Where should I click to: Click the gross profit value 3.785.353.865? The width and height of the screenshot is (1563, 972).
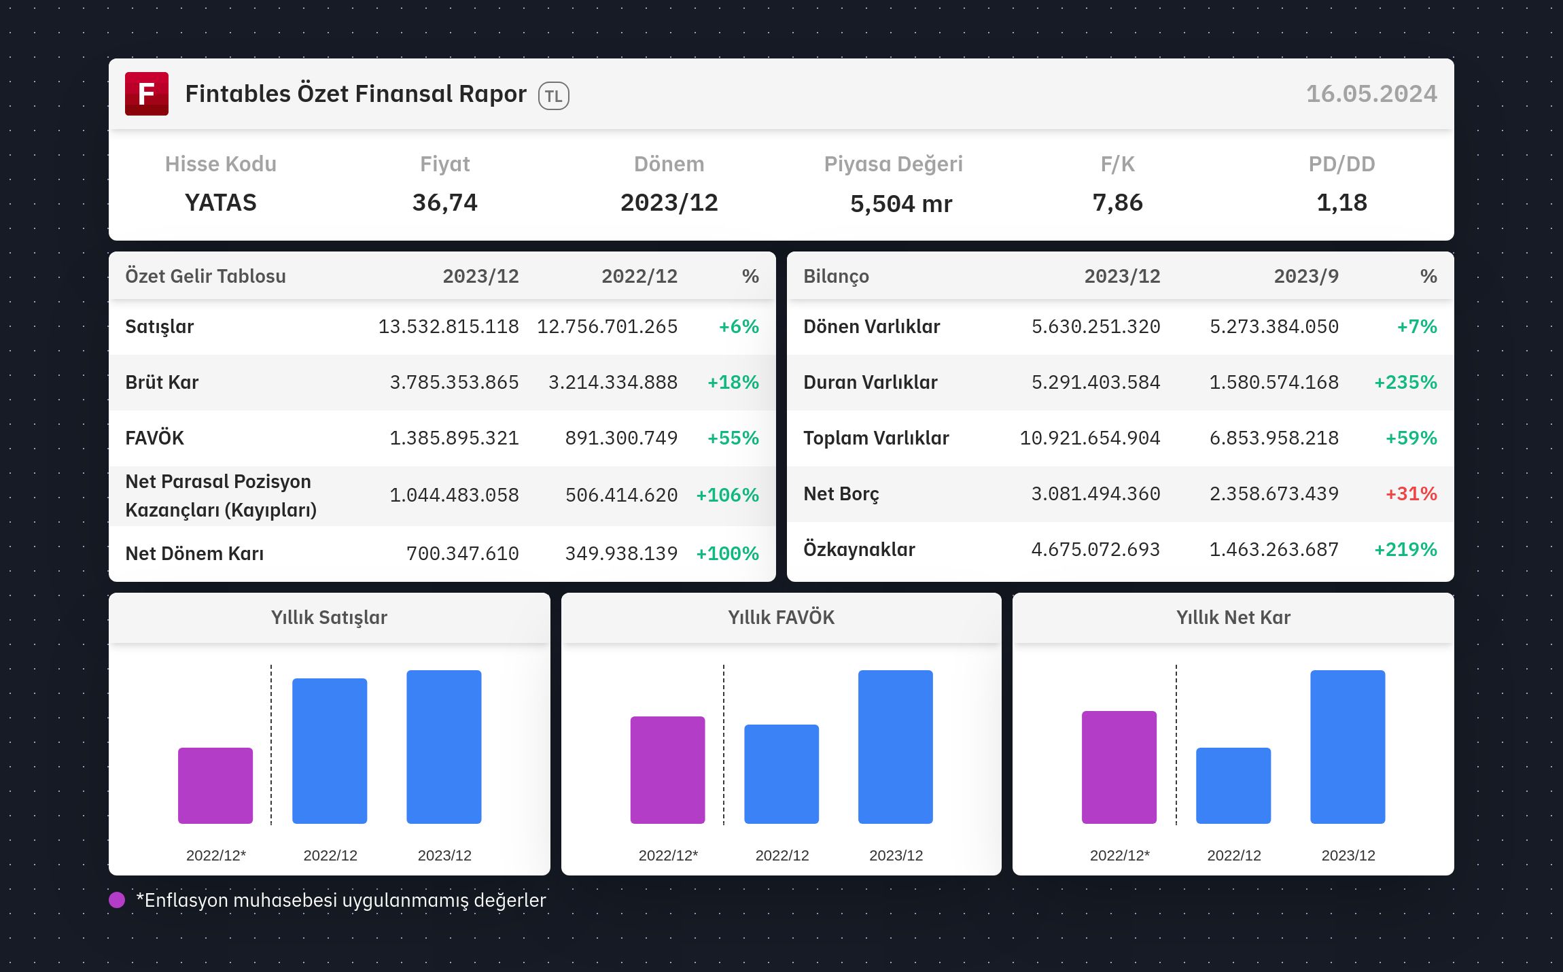(455, 382)
